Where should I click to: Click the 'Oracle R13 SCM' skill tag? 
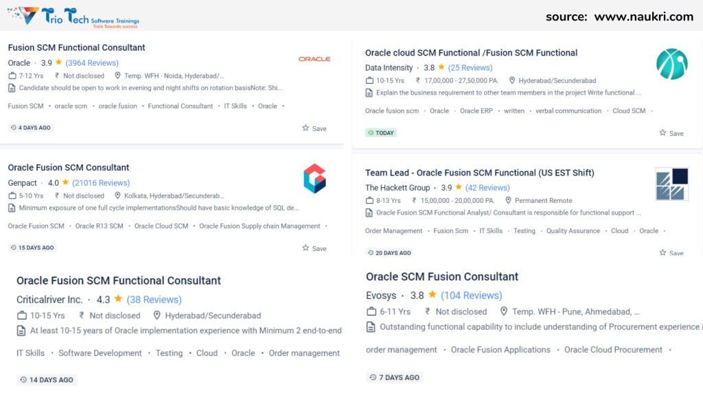point(99,226)
